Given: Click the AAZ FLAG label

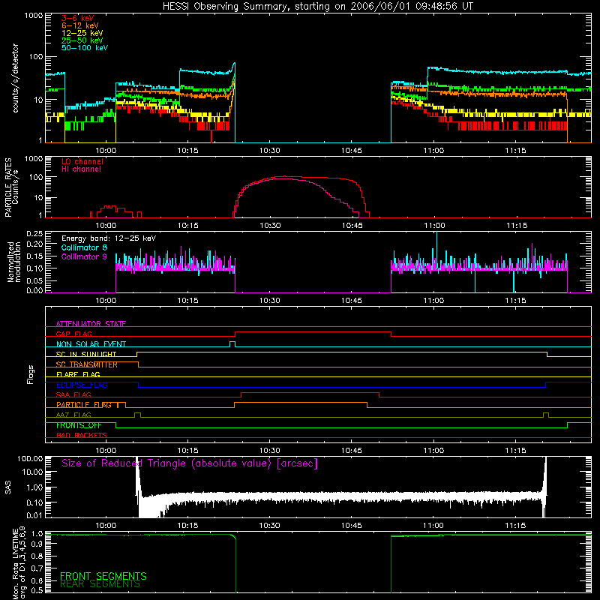Looking at the screenshot, I should click(73, 415).
